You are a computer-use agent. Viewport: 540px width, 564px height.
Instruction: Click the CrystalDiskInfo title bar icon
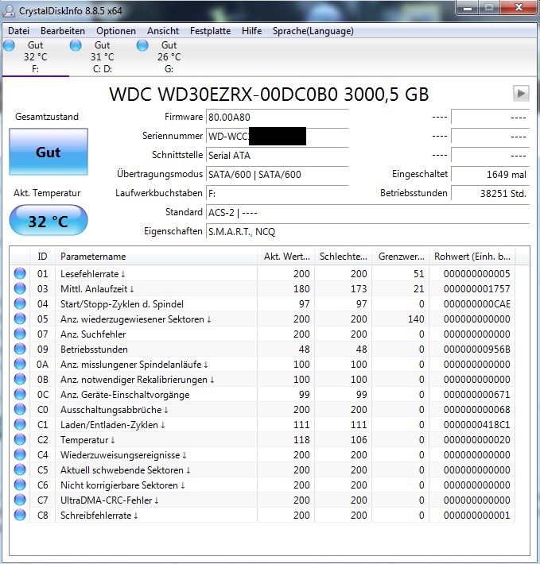[x=9, y=11]
